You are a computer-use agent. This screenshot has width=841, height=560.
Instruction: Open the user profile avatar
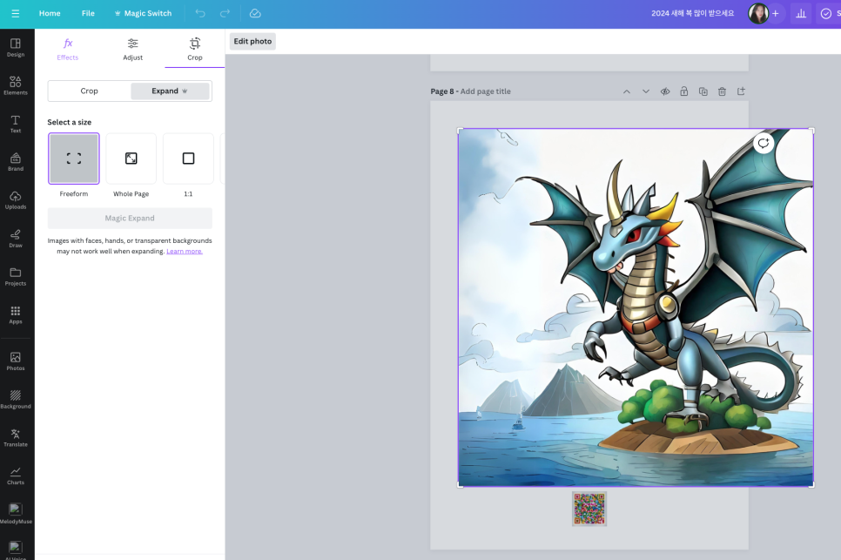[x=758, y=13]
